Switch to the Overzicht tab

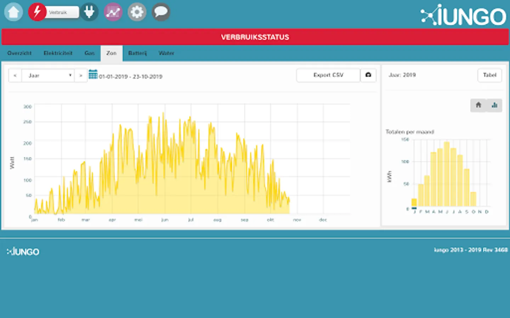(19, 53)
